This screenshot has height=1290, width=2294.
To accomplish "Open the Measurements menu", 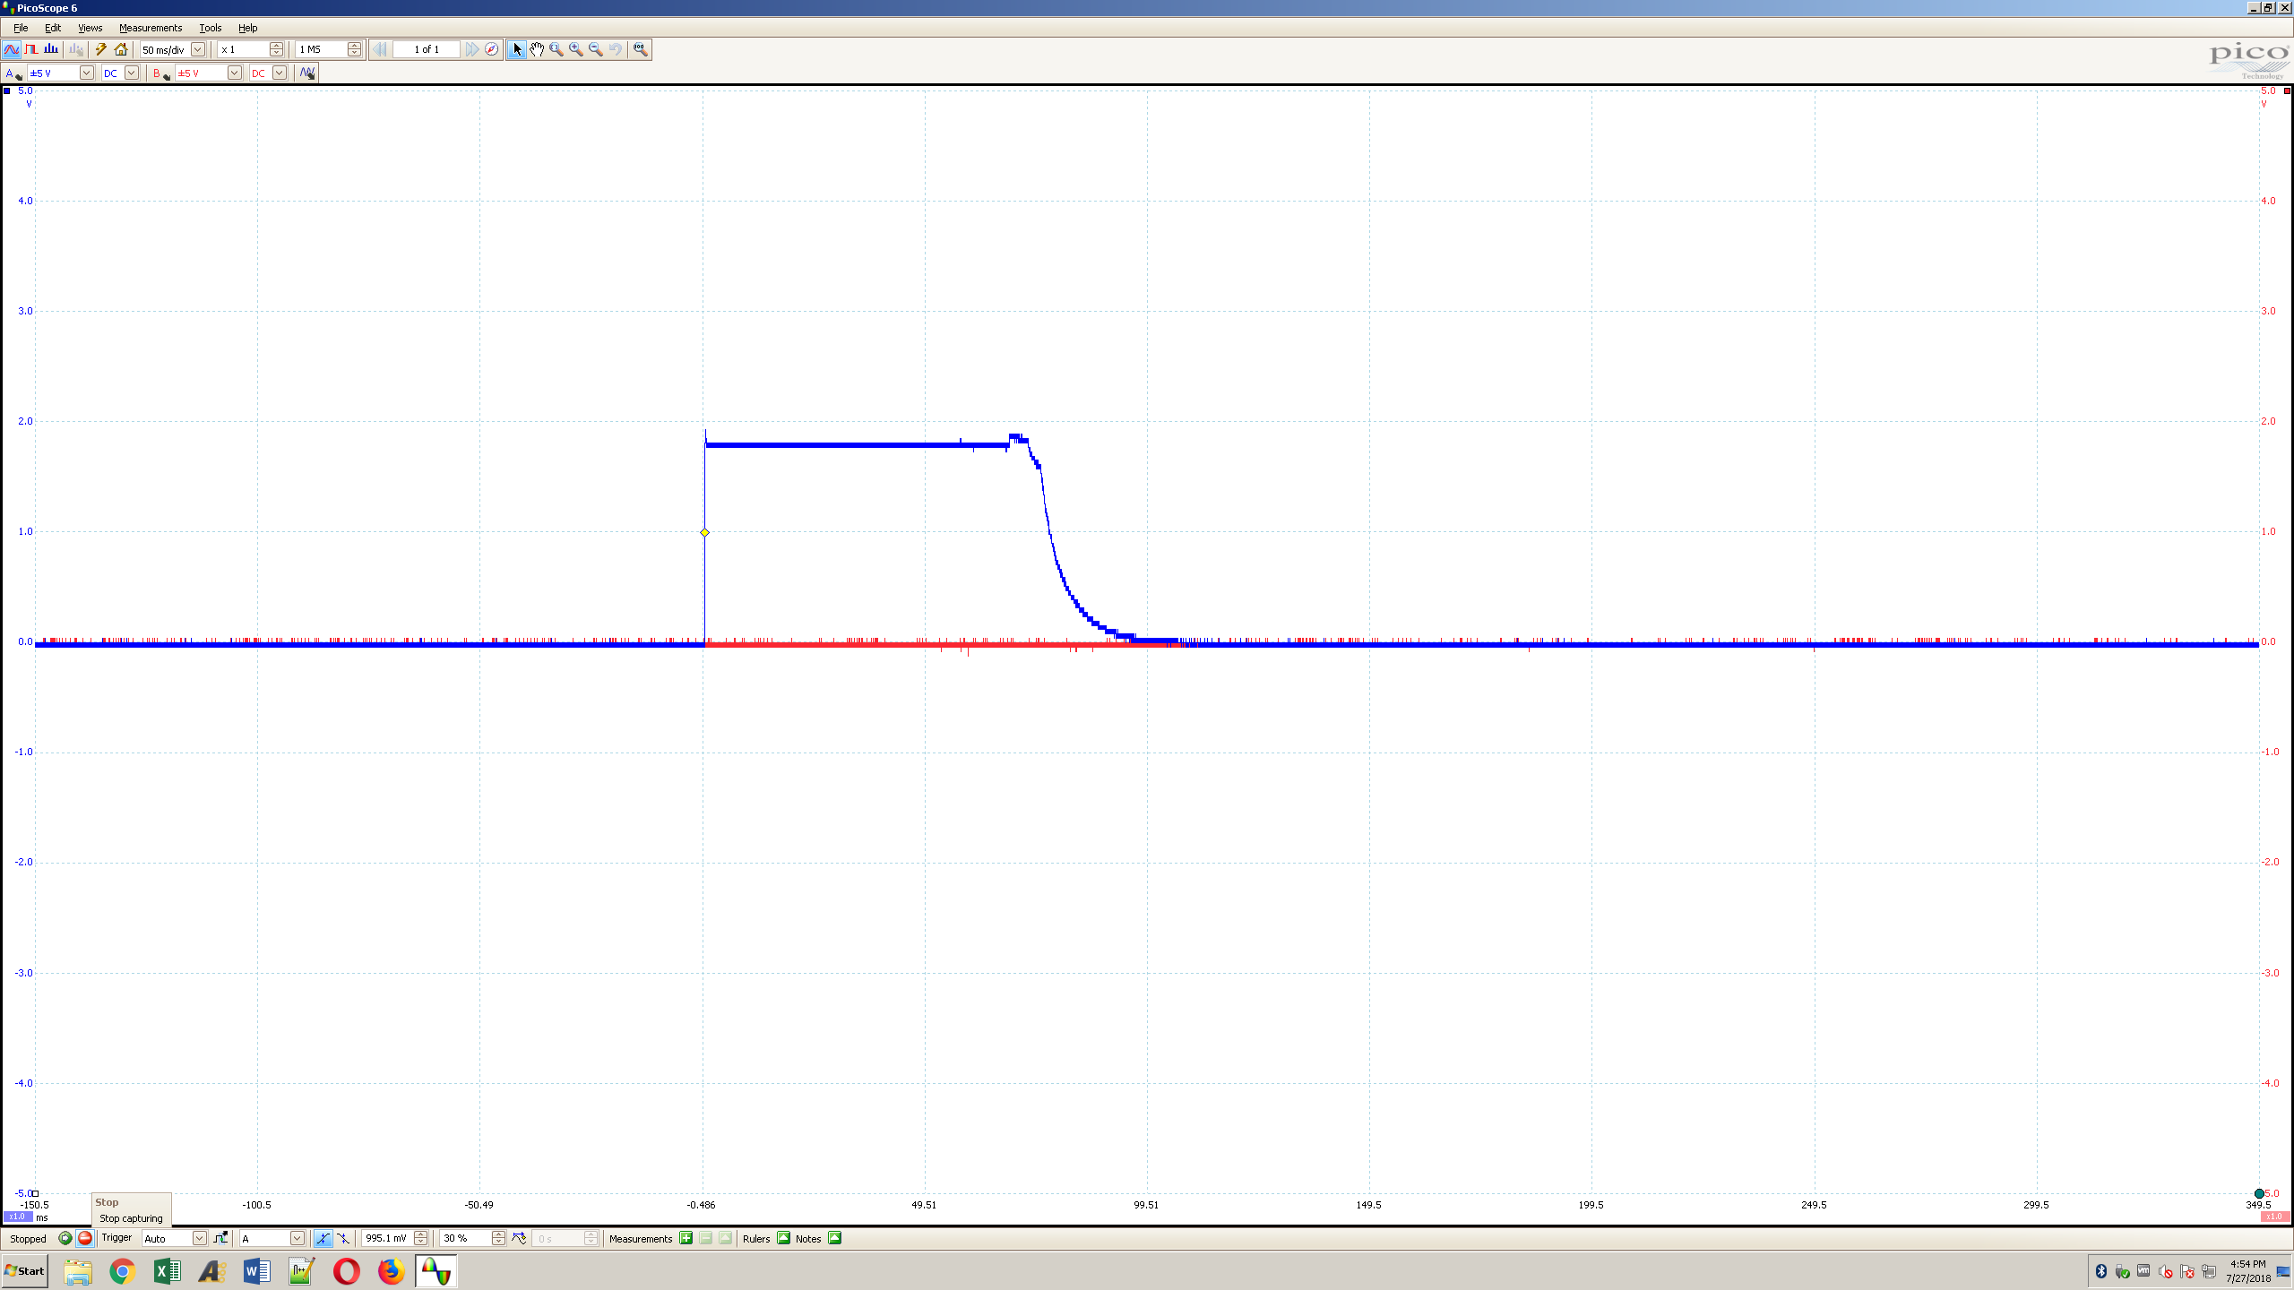I will 151,28.
